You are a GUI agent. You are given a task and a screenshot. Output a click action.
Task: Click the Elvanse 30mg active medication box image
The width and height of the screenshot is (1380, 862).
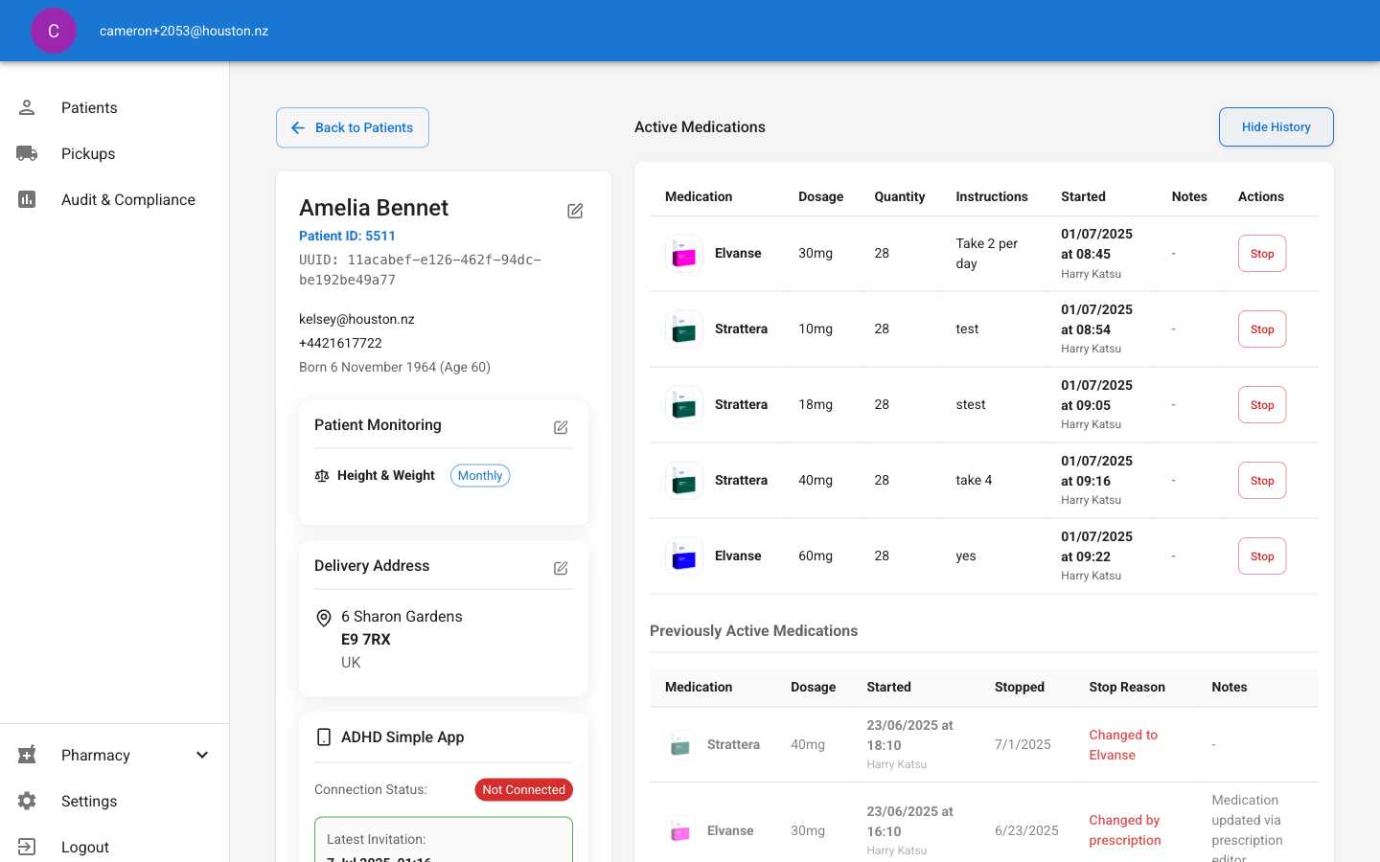[684, 254]
